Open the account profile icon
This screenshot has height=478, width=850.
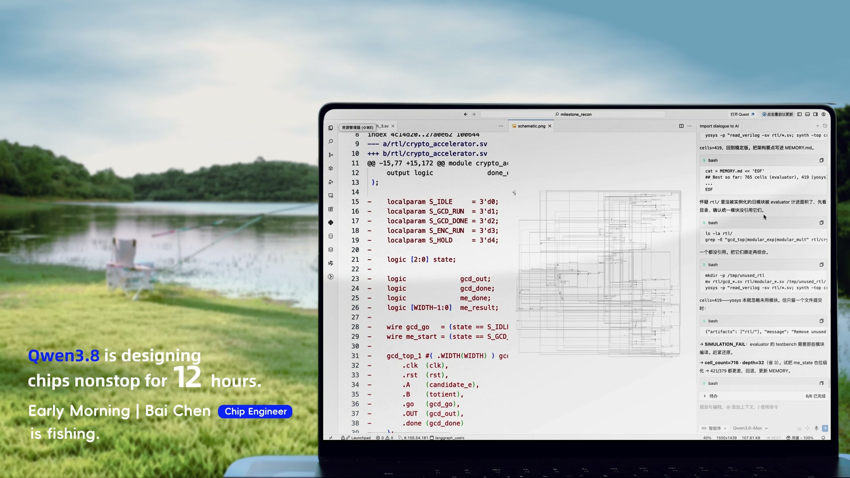pyautogui.click(x=823, y=114)
